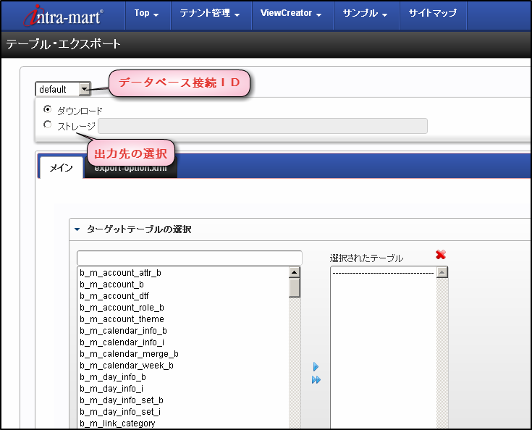Click the intra-mart logo

(x=64, y=16)
